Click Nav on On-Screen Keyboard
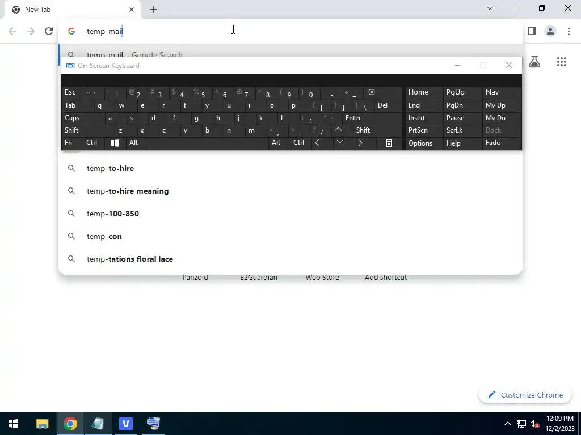 (502, 92)
